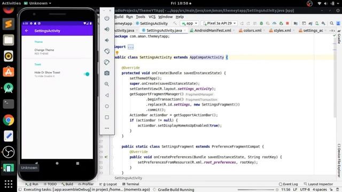Click the Debug app bug icon
Viewport: 342px width, 192px height.
[261, 23]
